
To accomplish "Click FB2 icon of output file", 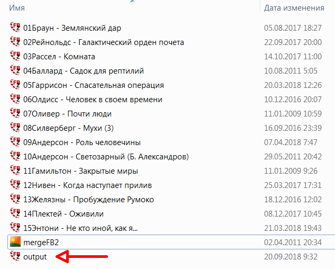I will click(x=15, y=256).
